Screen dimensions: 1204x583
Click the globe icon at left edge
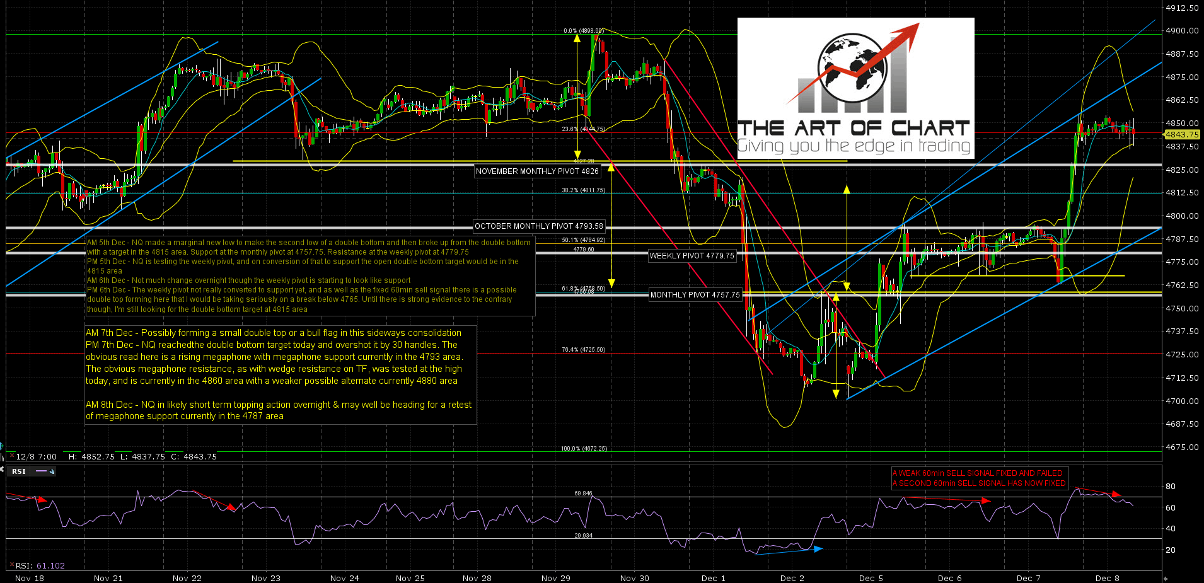(3, 445)
